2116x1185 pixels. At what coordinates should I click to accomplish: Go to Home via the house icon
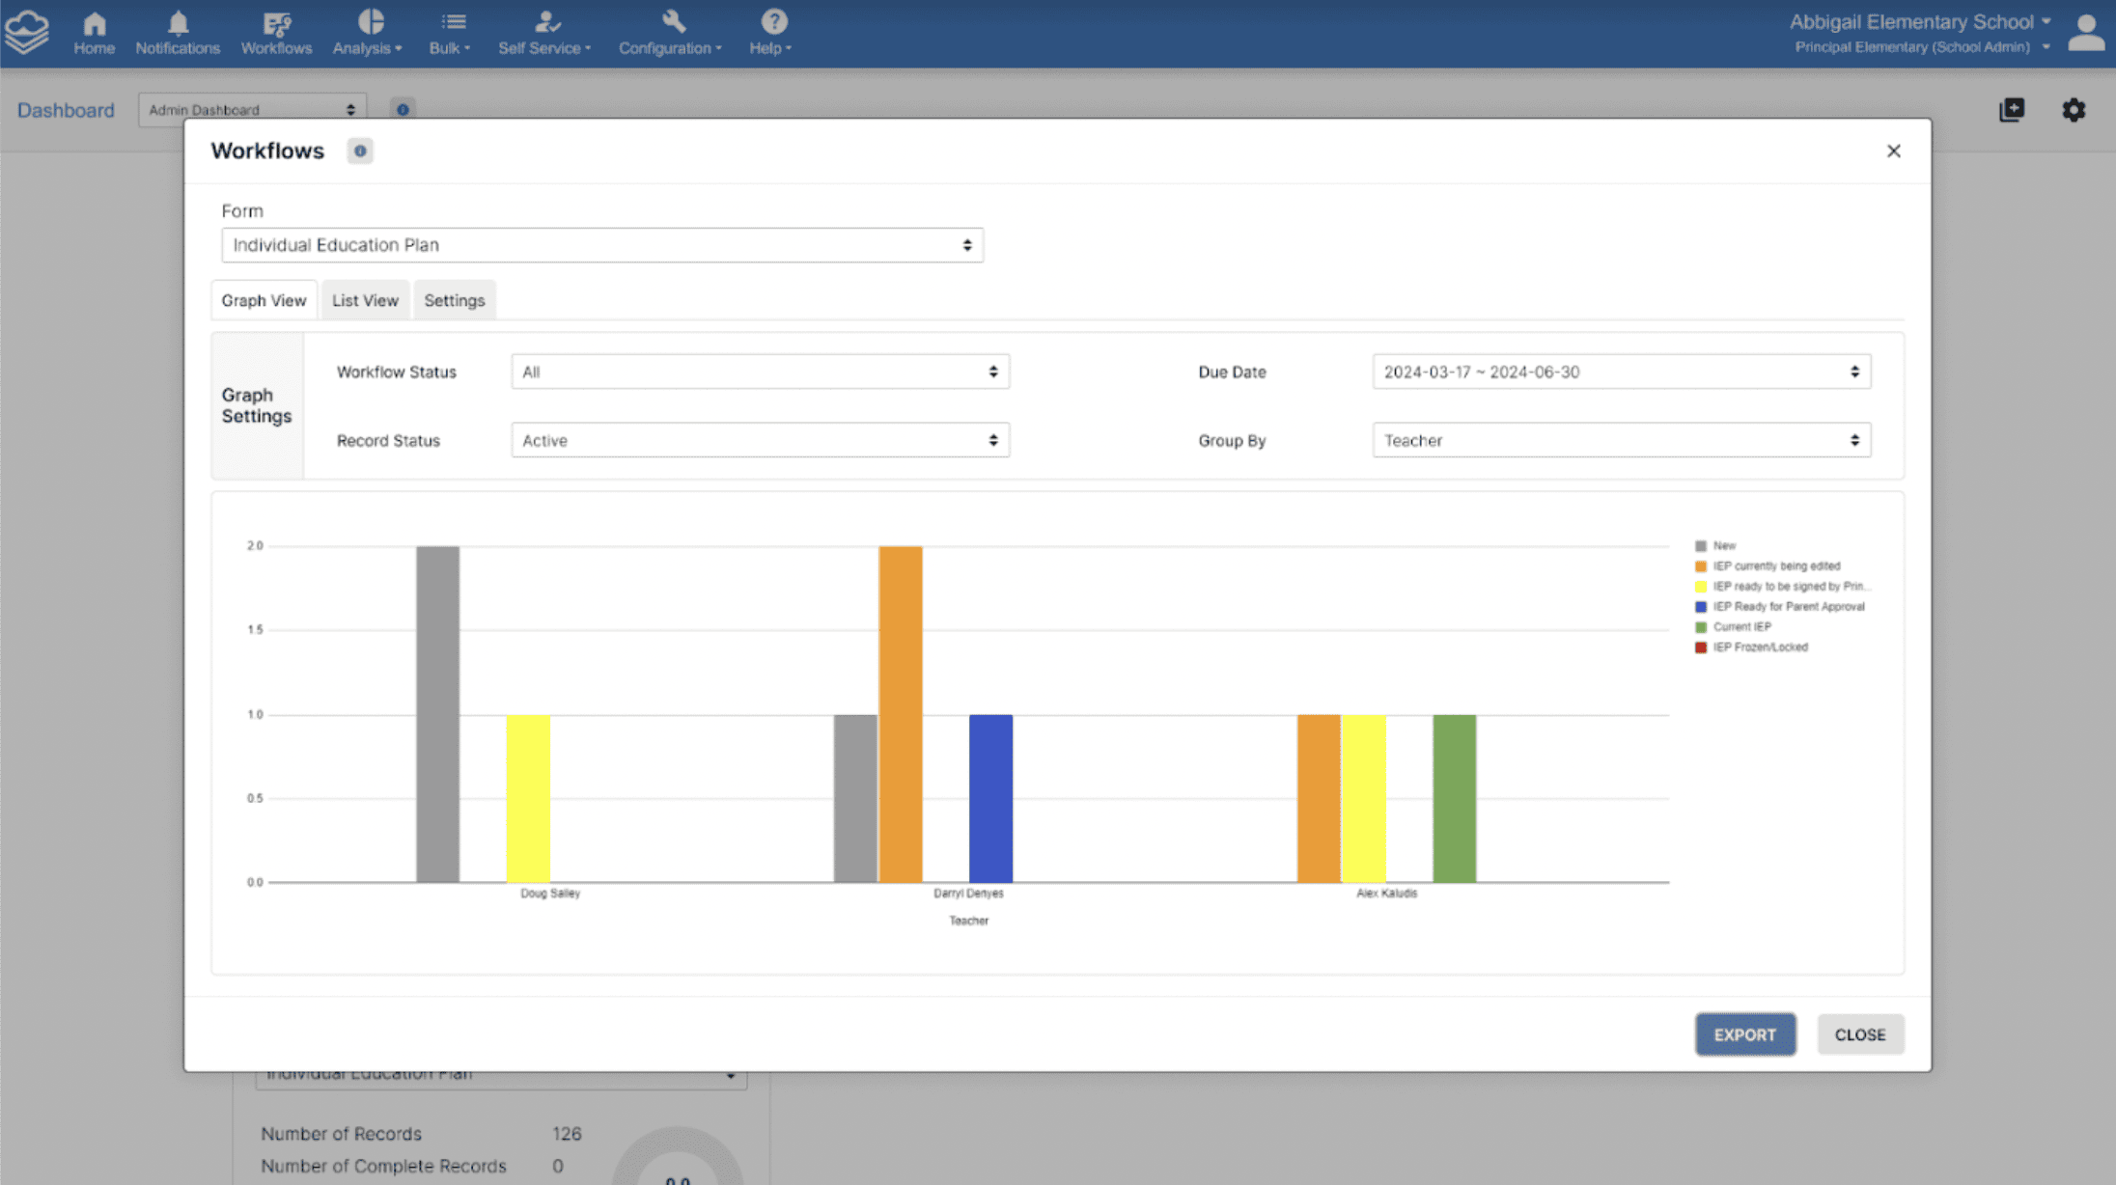click(x=94, y=33)
